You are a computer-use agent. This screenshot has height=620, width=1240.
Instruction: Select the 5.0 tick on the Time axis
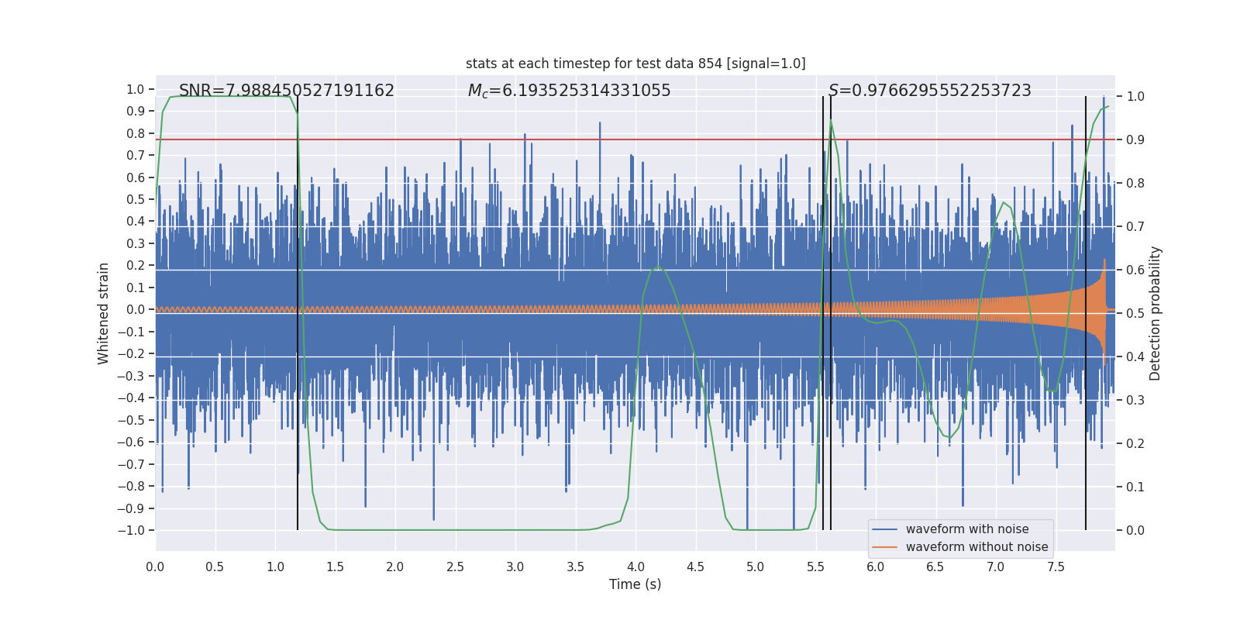point(756,567)
